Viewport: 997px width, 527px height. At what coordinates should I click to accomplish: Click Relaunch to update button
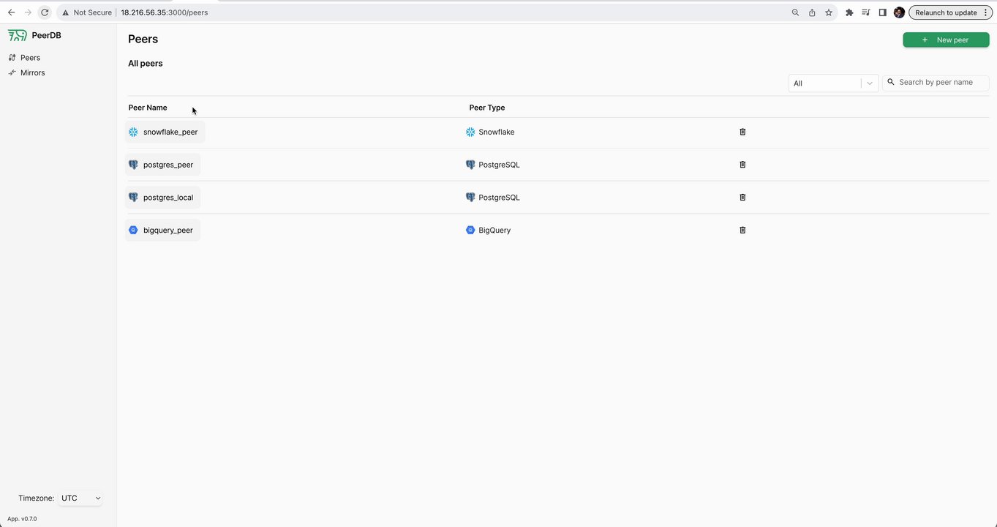(x=950, y=12)
